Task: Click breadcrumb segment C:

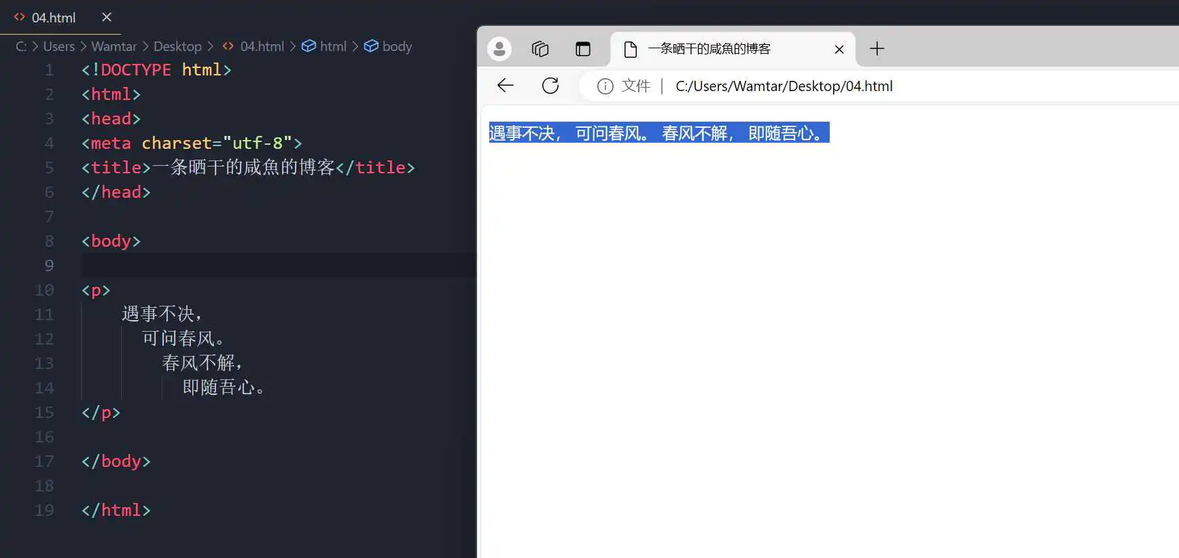Action: (x=21, y=46)
